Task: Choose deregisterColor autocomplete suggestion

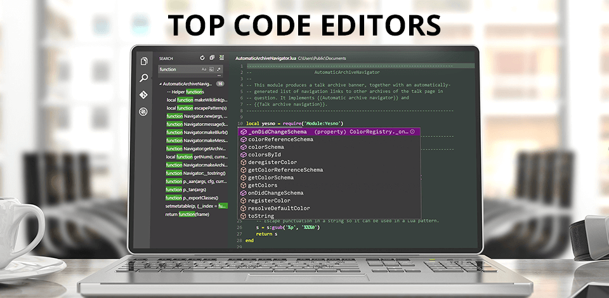Action: 329,162
